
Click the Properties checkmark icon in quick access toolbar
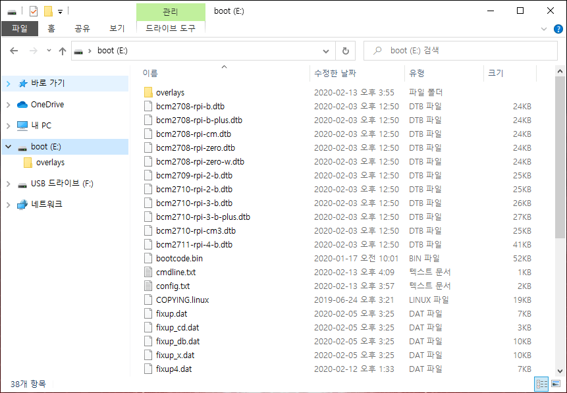tap(33, 10)
